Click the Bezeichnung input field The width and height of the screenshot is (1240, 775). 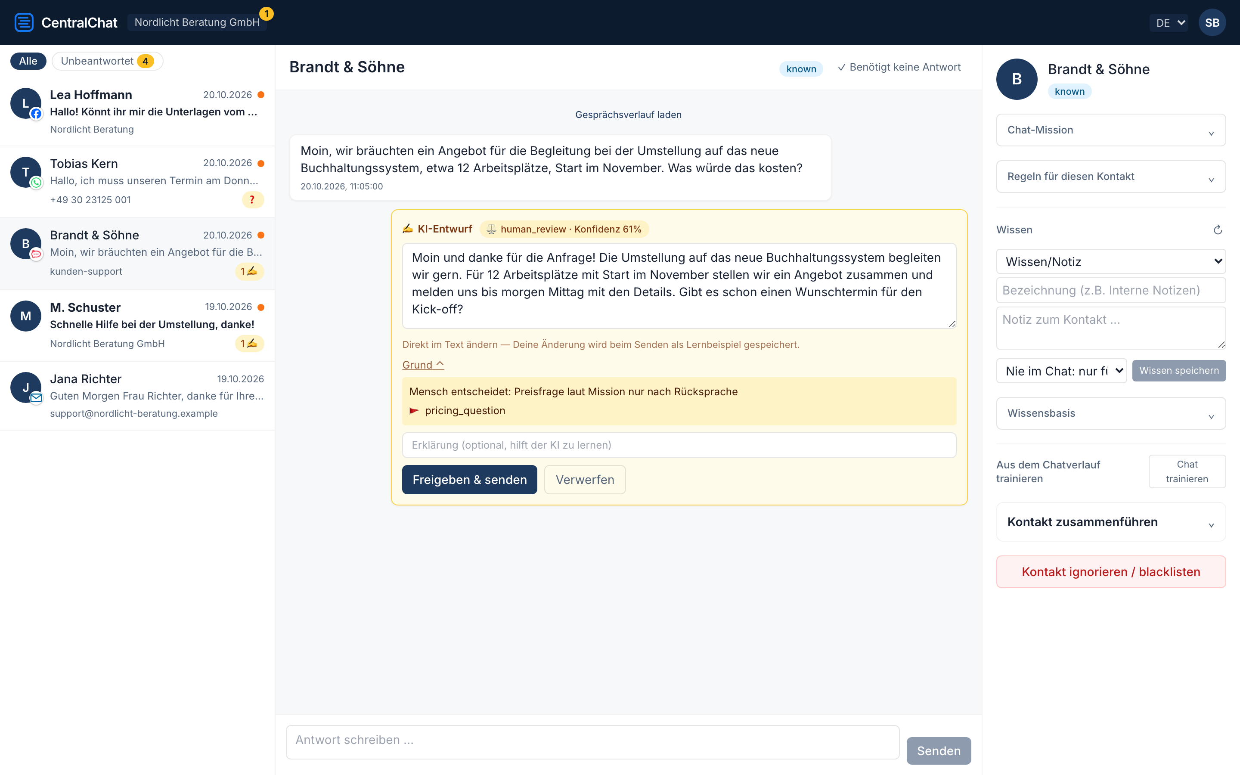tap(1110, 290)
